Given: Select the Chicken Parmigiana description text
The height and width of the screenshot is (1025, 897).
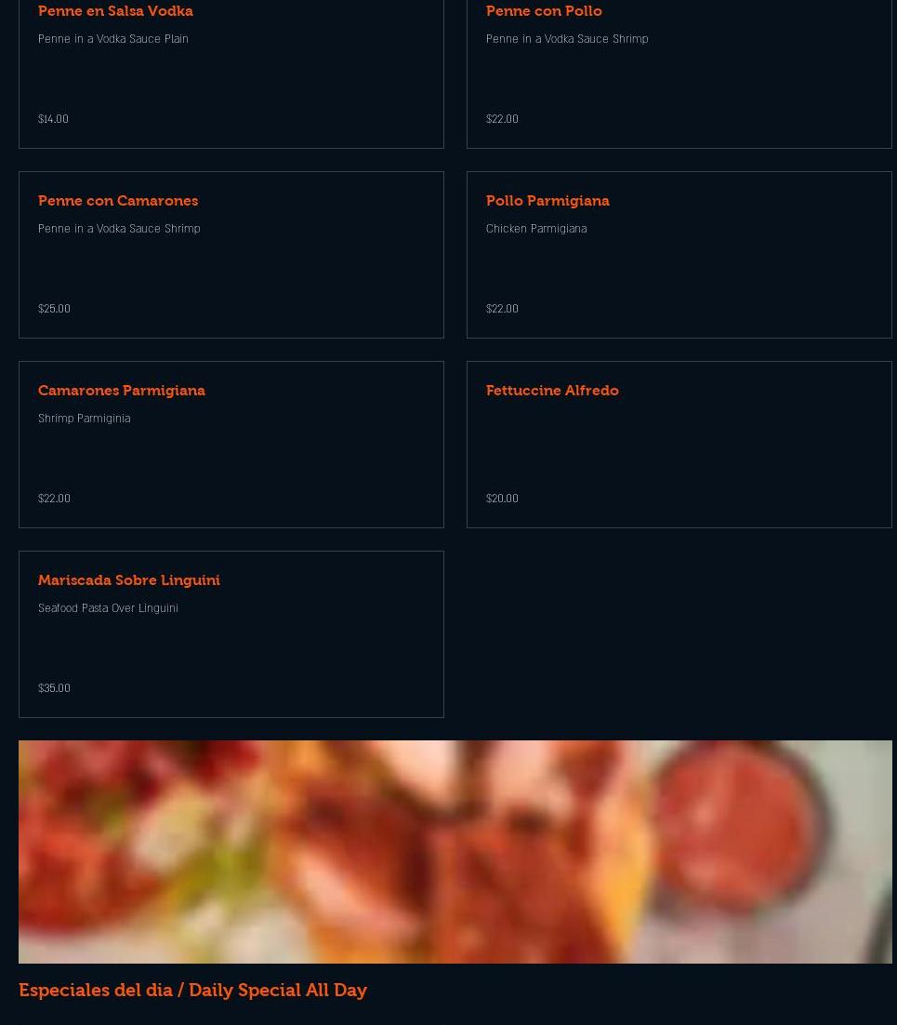Looking at the screenshot, I should point(536,228).
